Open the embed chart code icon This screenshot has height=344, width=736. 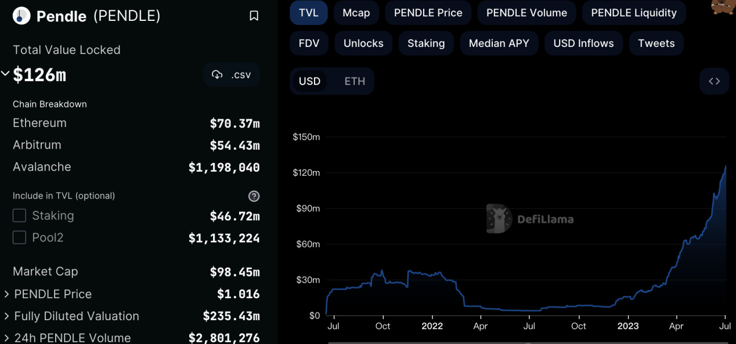coord(714,81)
